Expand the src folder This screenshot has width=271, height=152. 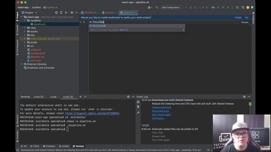[x=25, y=46]
